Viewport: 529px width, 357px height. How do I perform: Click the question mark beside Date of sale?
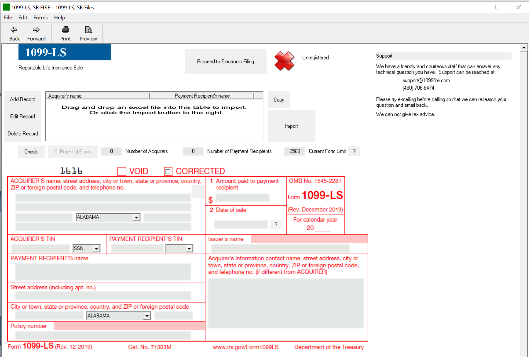[x=276, y=225]
